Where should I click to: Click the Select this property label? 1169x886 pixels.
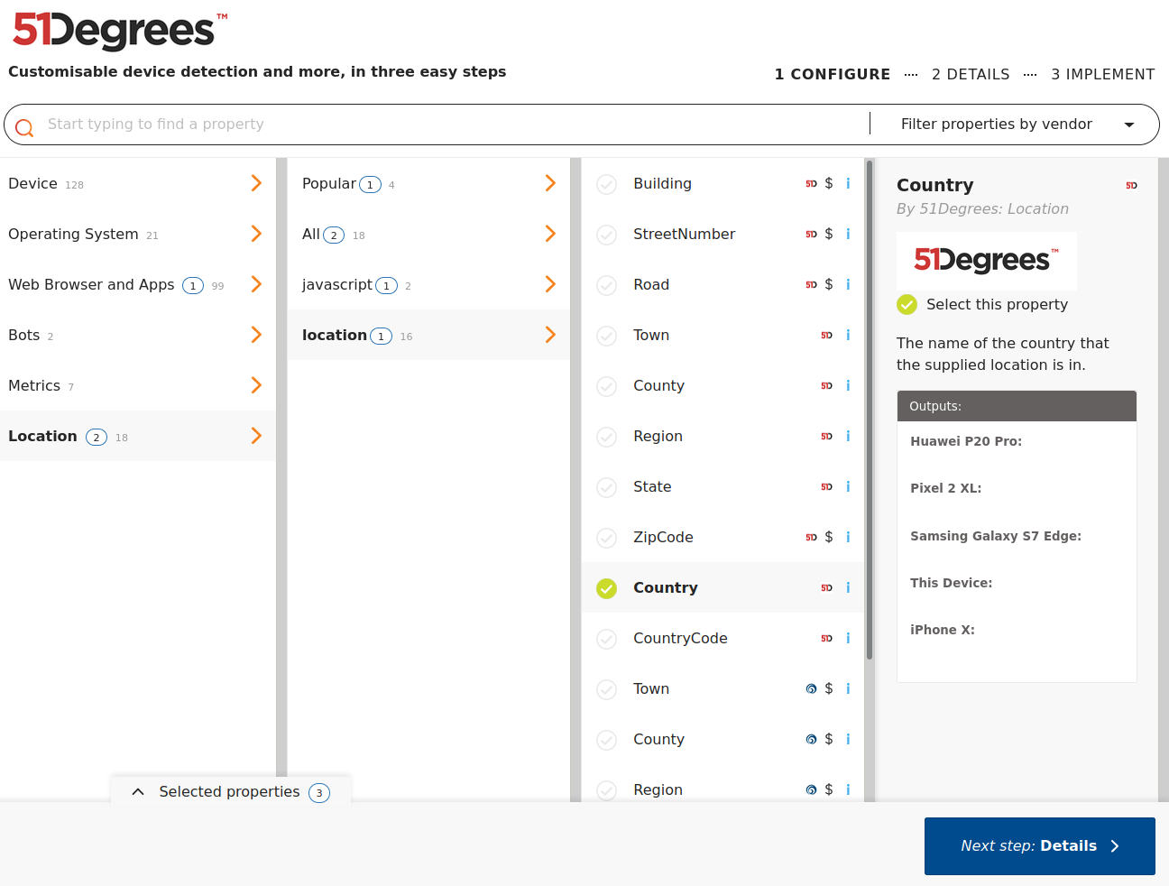pos(997,305)
